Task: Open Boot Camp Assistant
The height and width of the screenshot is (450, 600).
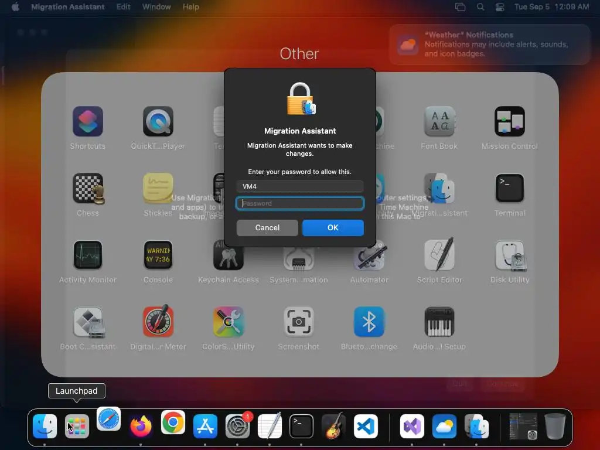Action: (x=88, y=322)
